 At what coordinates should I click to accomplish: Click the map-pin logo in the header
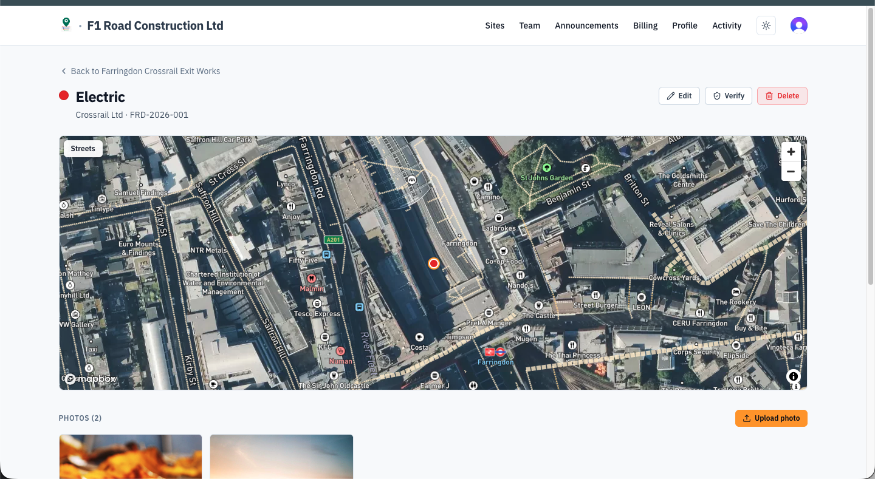(x=66, y=25)
